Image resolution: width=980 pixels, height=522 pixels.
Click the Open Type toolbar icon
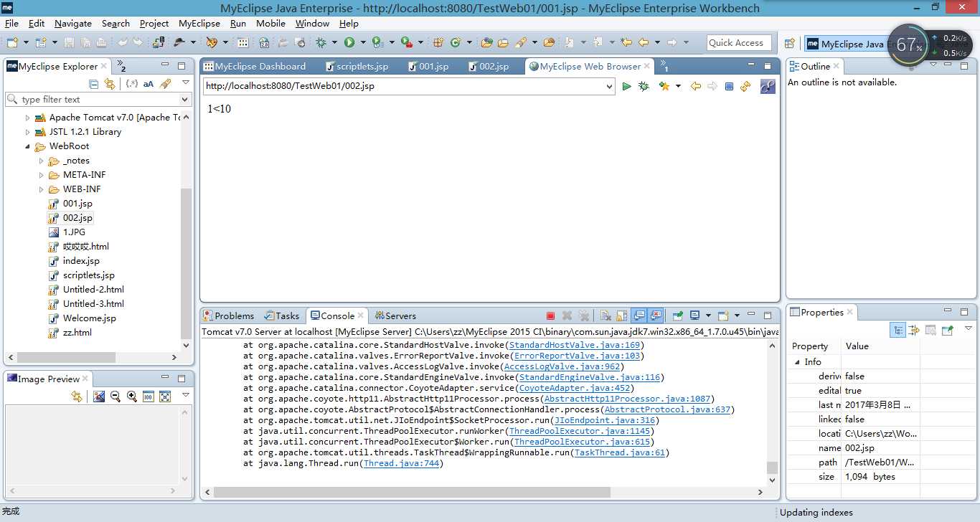pos(487,42)
